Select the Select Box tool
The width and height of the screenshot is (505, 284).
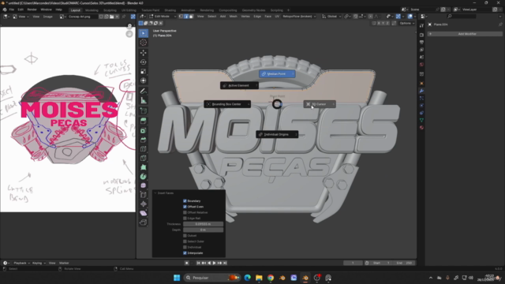pos(144,33)
